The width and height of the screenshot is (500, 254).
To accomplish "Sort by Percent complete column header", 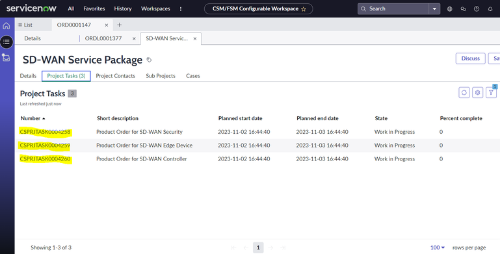I will coord(461,118).
